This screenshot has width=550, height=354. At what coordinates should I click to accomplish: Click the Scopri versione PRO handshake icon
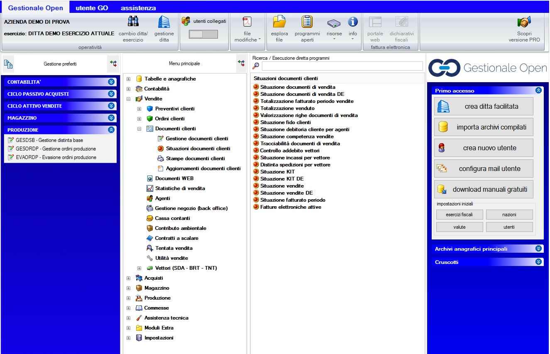coord(524,22)
